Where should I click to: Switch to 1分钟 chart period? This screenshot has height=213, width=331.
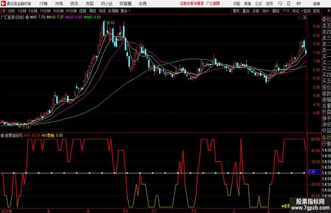(x=22, y=11)
